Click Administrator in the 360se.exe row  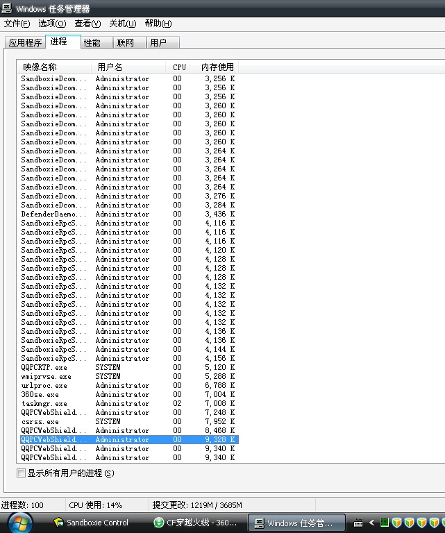[x=122, y=395]
